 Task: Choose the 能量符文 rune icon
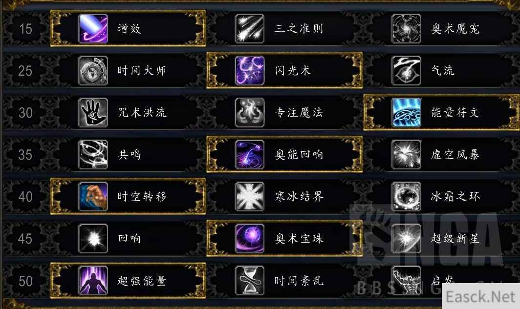(406, 113)
